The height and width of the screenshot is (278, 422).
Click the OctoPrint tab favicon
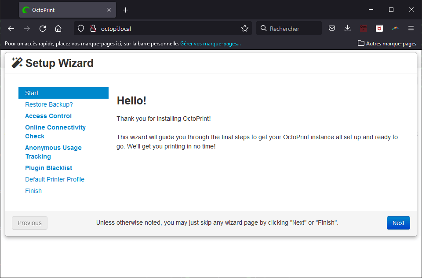pyautogui.click(x=26, y=10)
